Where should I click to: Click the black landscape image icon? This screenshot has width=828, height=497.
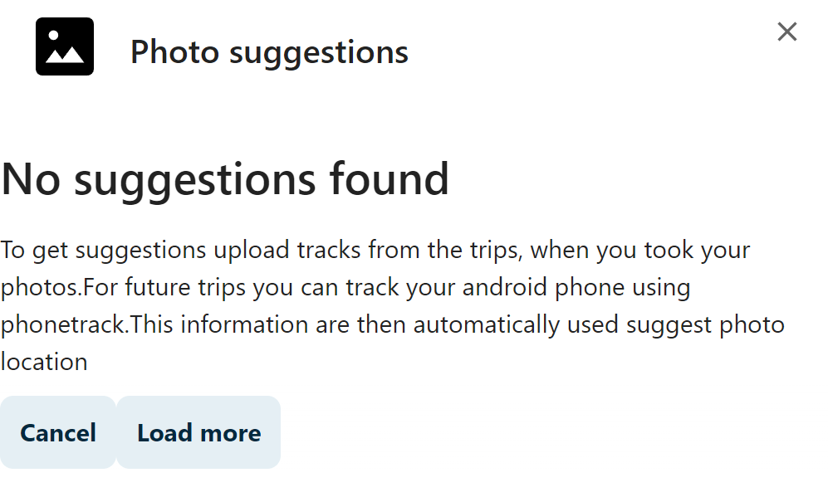pos(65,46)
